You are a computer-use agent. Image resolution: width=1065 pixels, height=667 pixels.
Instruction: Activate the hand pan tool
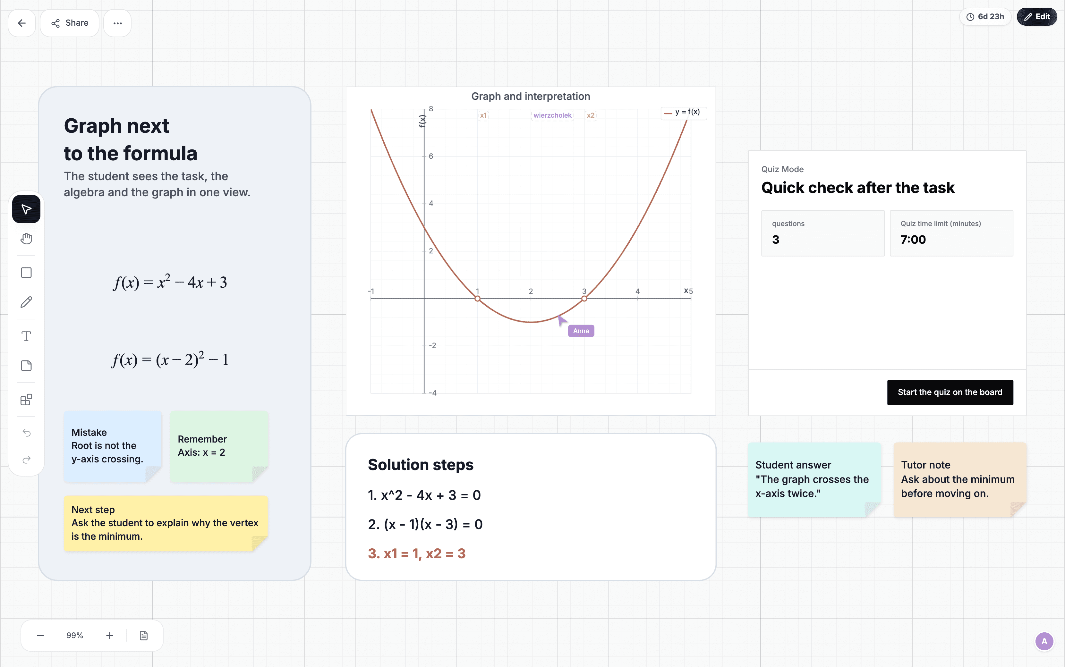coord(26,239)
